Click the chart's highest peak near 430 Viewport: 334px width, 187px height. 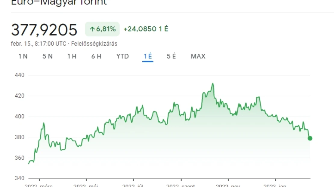point(212,83)
